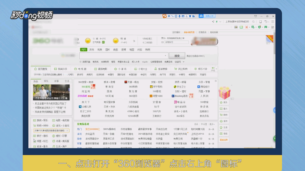Open dropdown arrow beside shield icon
Image resolution: width=305 pixels, height=171 pixels.
(x=262, y=27)
